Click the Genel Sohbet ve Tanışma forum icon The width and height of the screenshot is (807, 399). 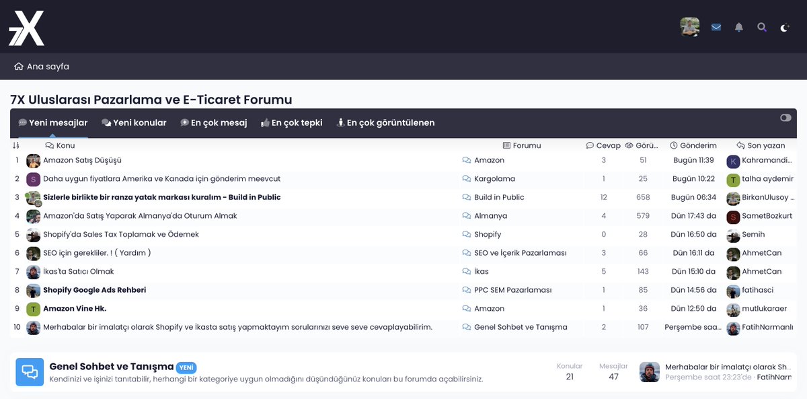(30, 372)
